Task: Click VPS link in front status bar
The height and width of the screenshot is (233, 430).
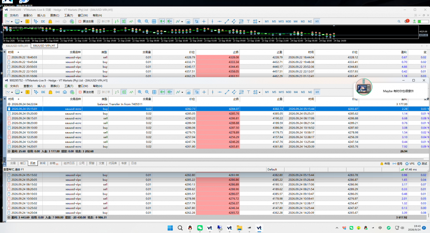Action: (410, 163)
